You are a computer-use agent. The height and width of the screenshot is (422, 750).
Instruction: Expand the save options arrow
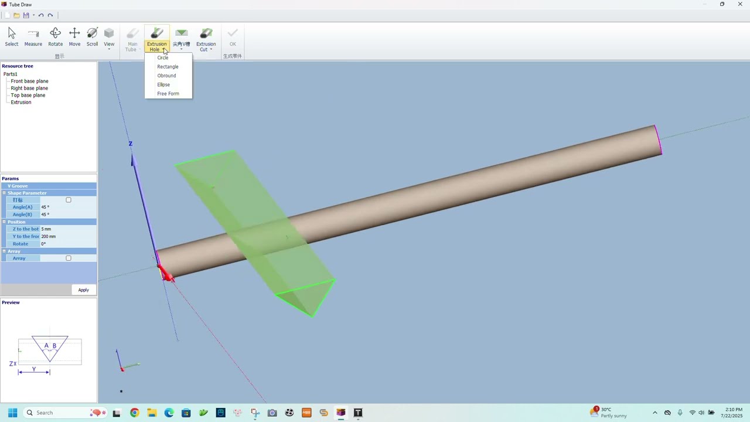coord(33,15)
